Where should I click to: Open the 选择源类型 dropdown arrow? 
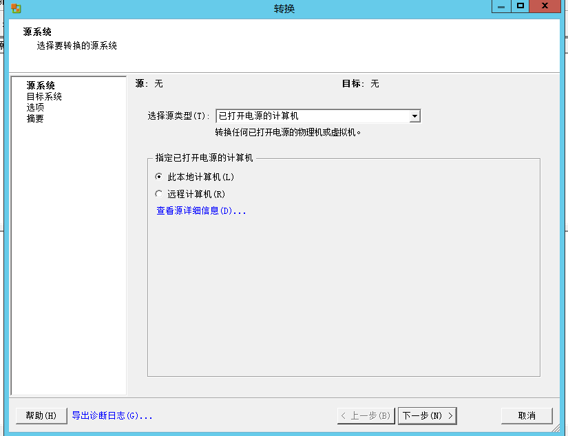[x=414, y=116]
